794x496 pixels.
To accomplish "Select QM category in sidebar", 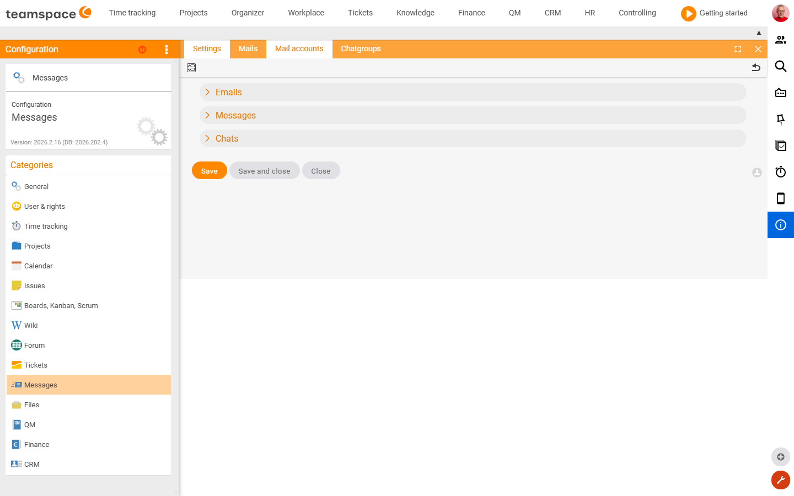I will [x=89, y=424].
